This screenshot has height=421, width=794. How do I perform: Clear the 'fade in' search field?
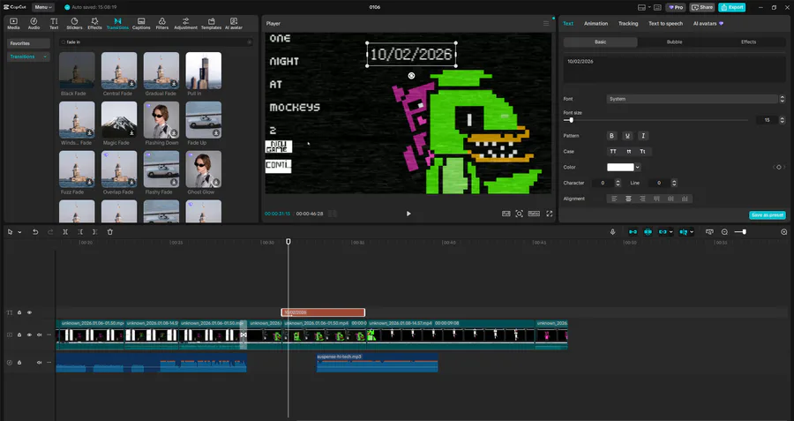[250, 42]
